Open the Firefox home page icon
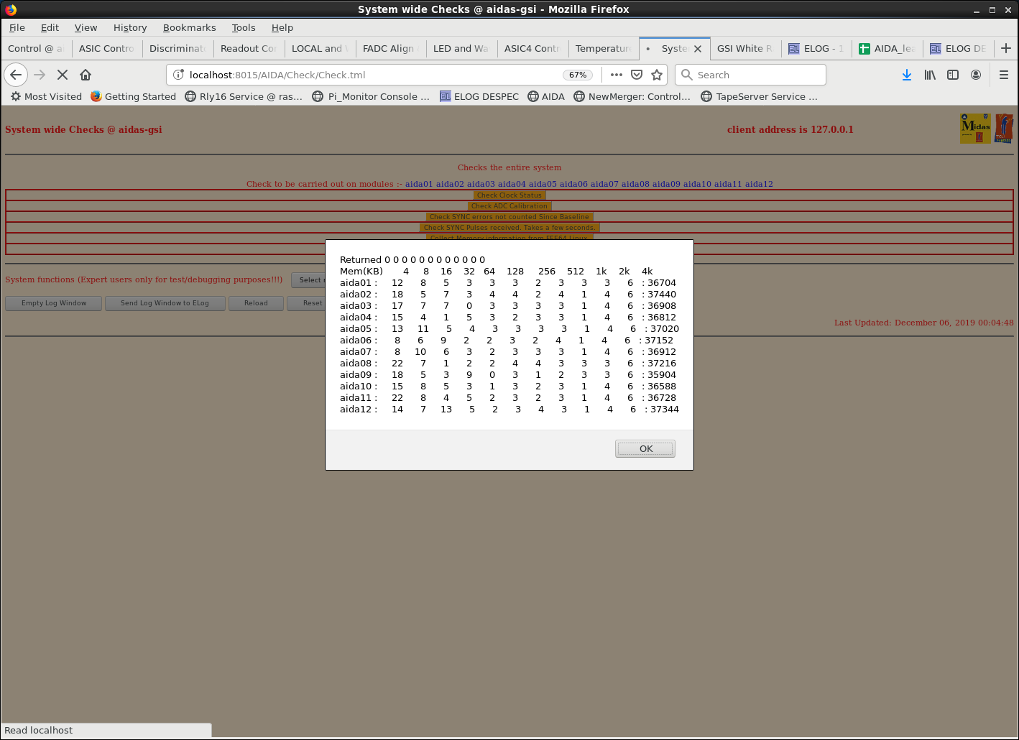1019x740 pixels. [86, 75]
